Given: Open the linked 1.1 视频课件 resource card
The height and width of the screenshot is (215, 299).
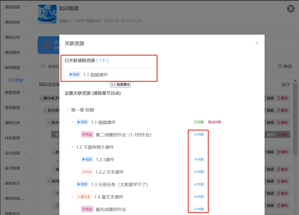Looking at the screenshot, I should click(x=109, y=74).
